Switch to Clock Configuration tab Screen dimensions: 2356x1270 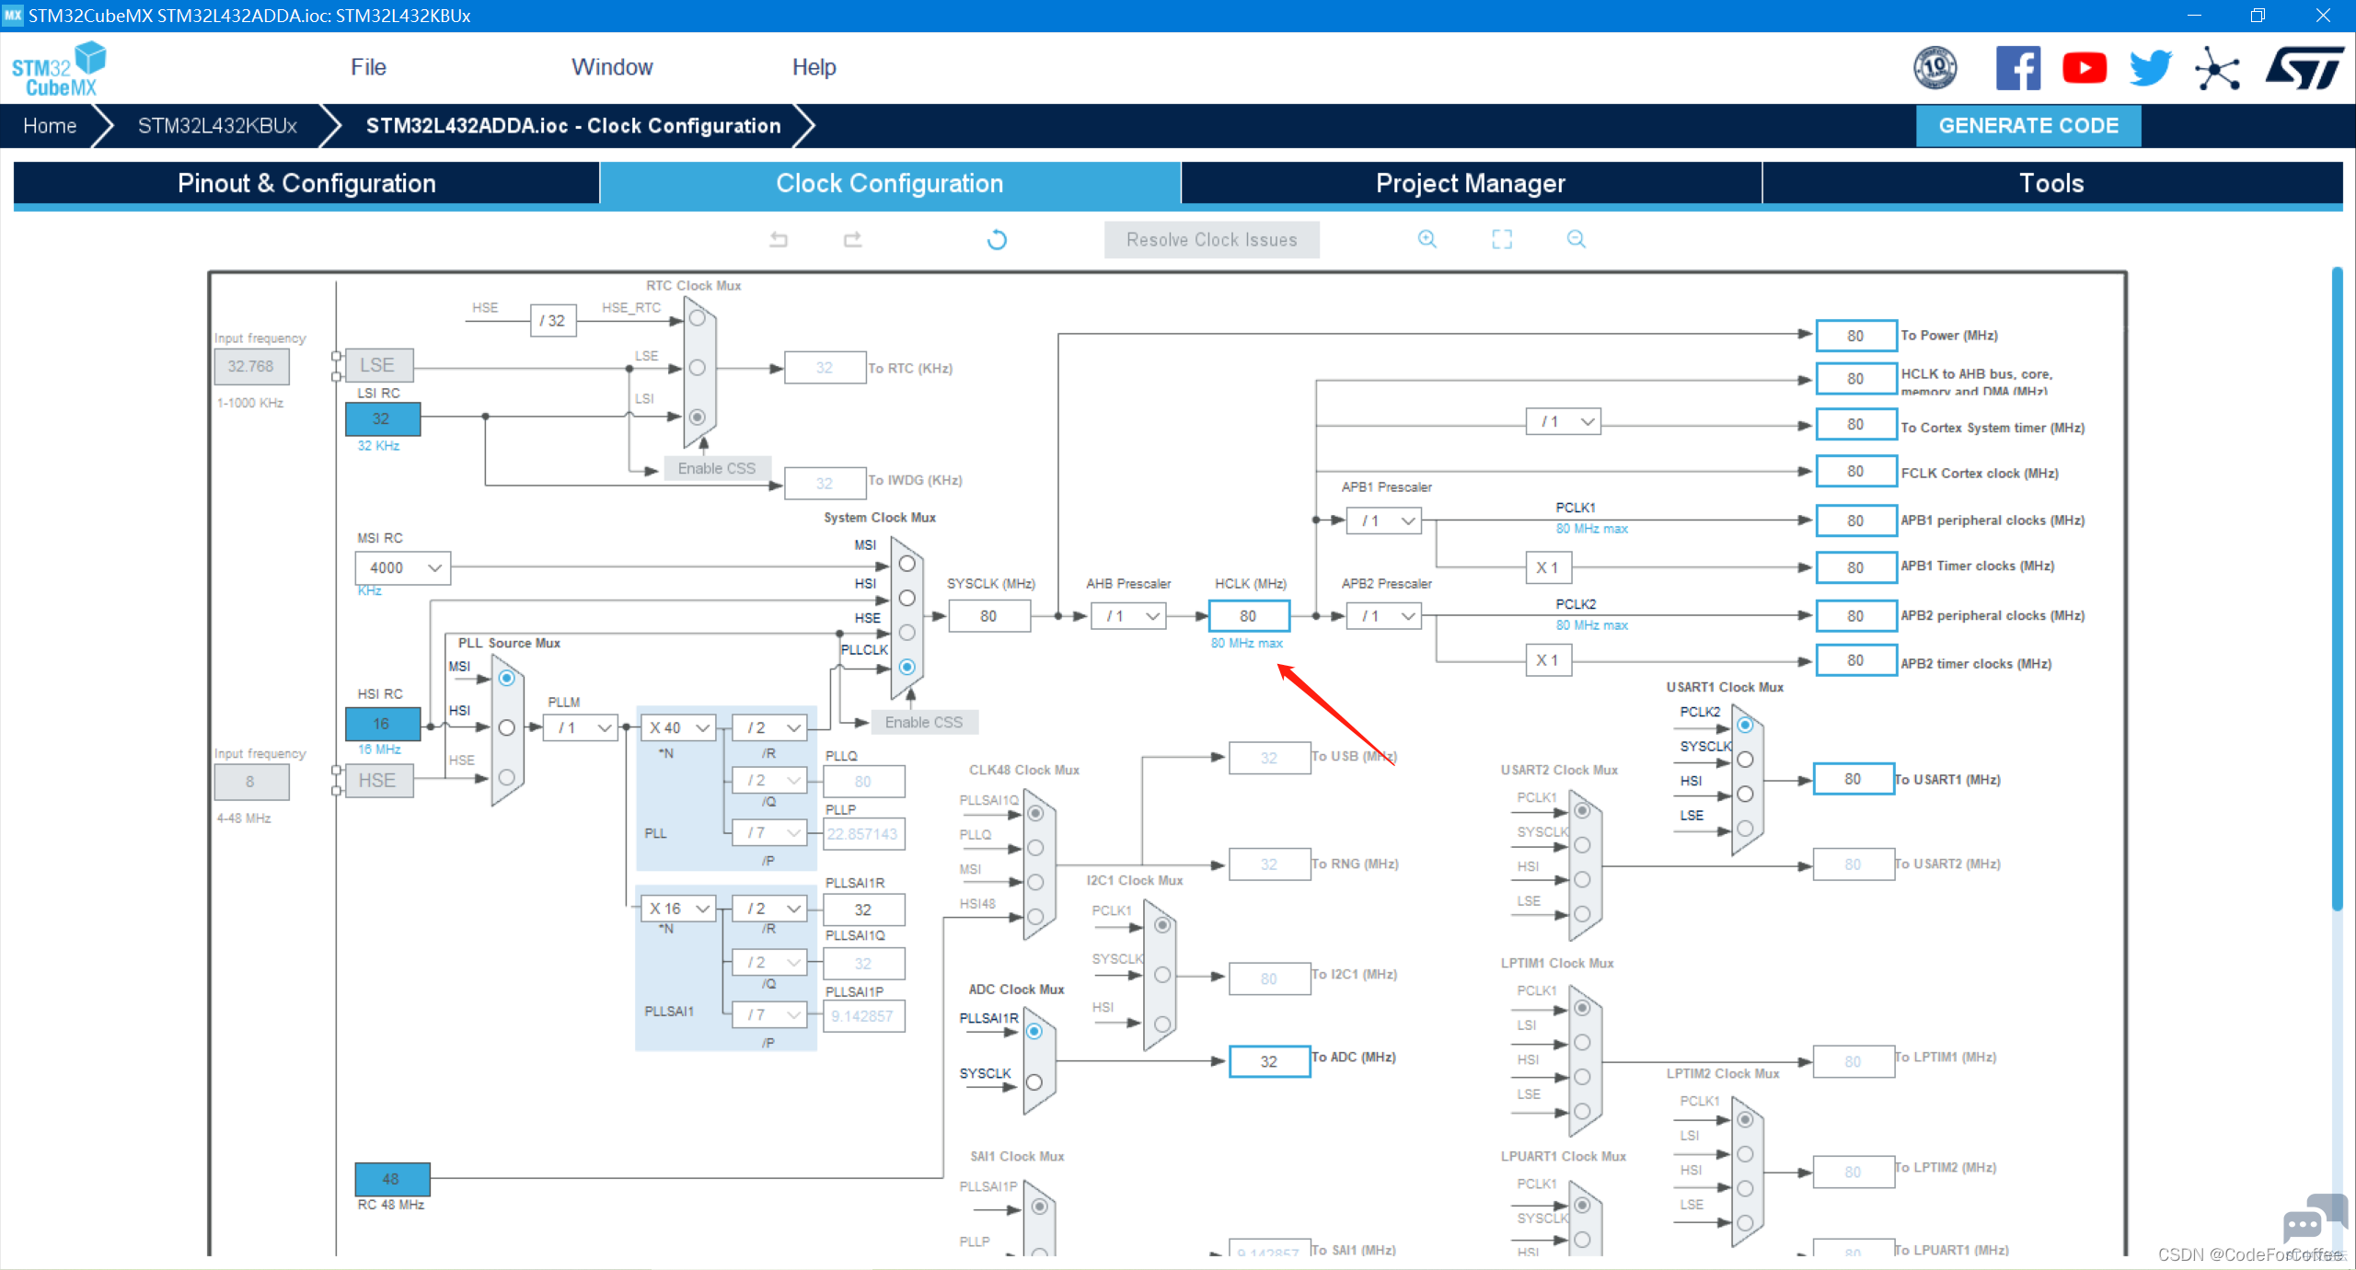click(890, 183)
